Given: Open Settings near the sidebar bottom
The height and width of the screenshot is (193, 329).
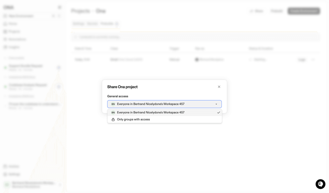Looking at the screenshot, I should pos(14,174).
